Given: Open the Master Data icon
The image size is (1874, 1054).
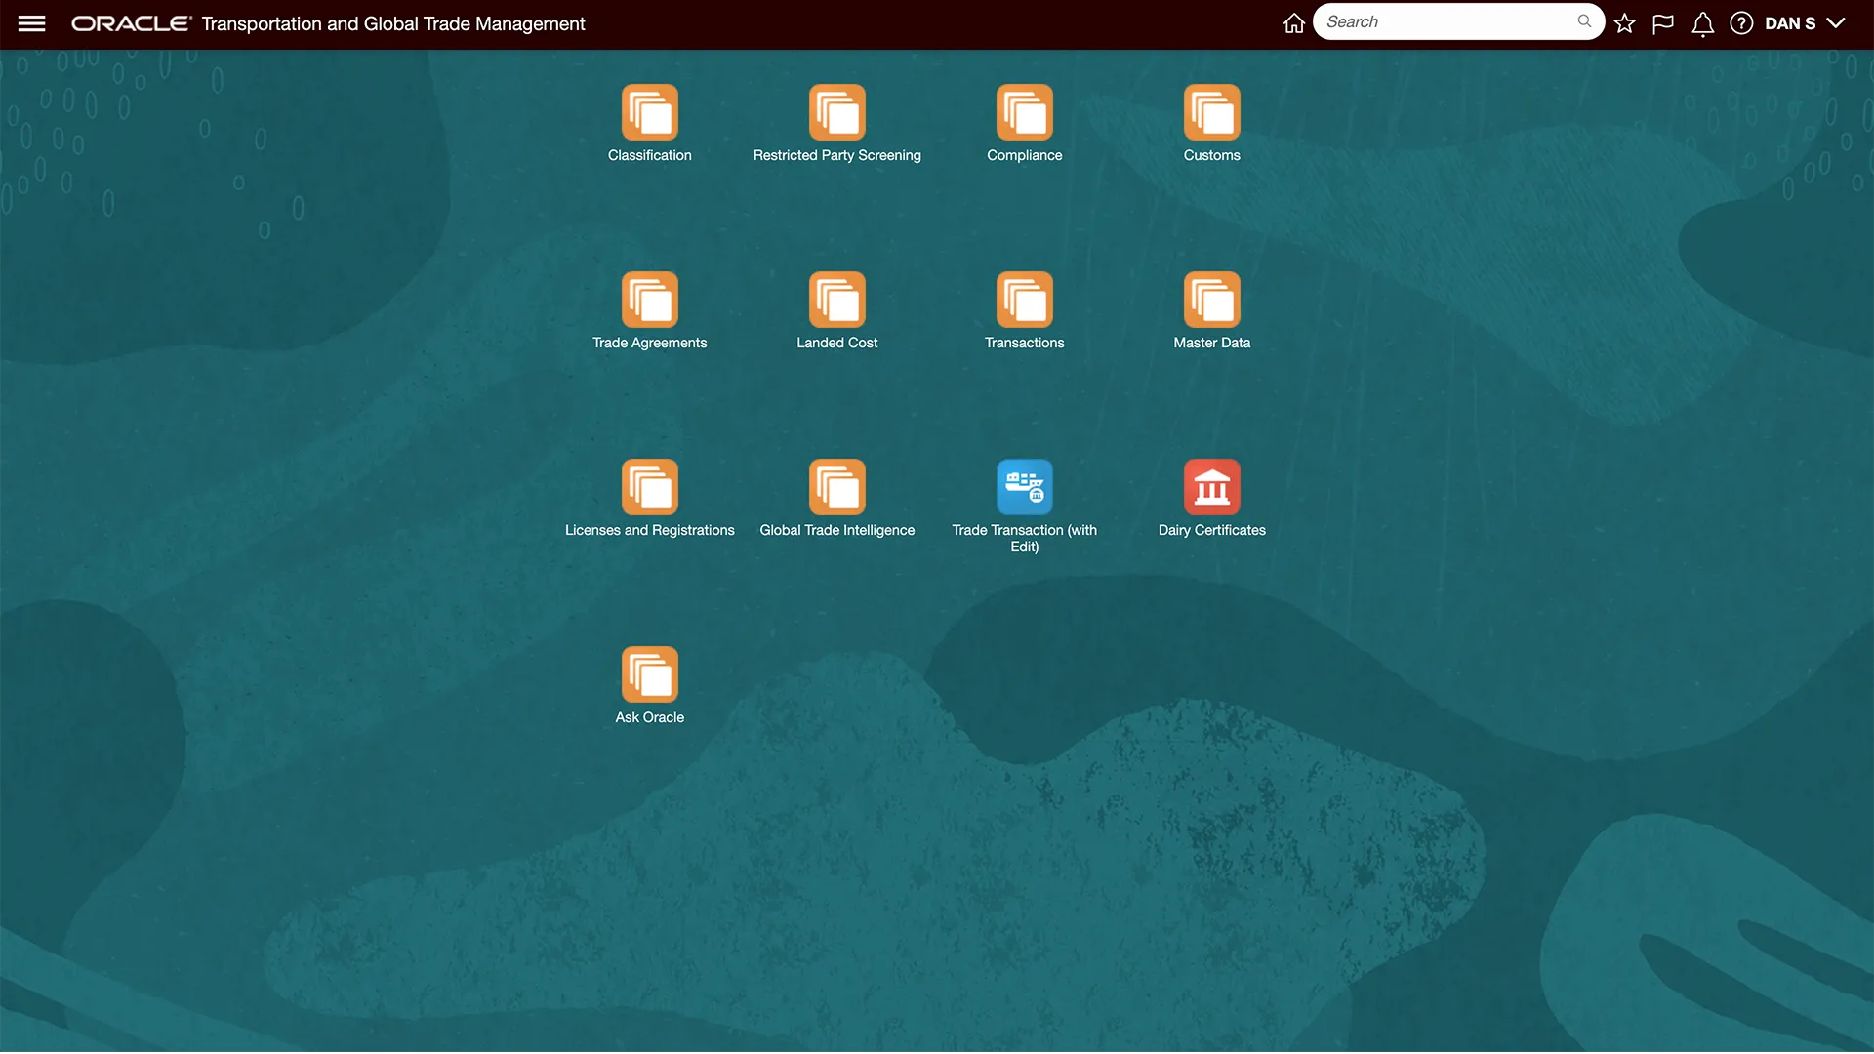Looking at the screenshot, I should coord(1211,300).
